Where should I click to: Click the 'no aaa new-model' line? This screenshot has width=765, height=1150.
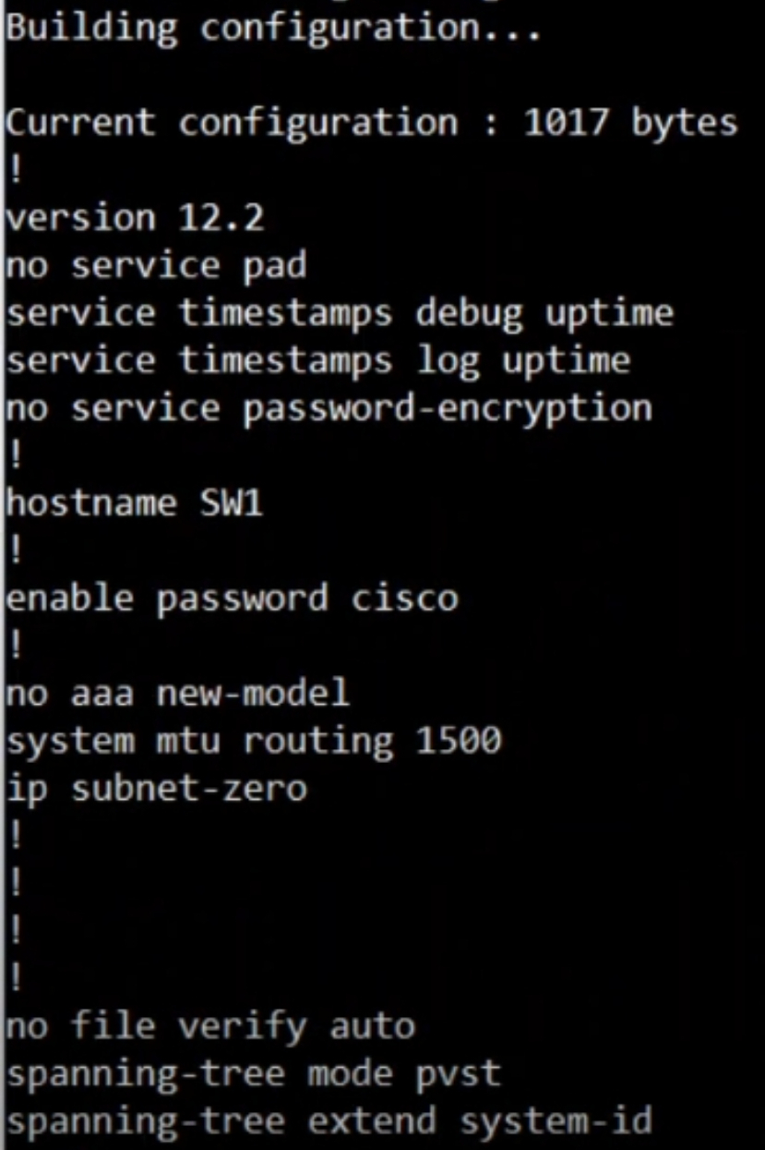click(178, 693)
